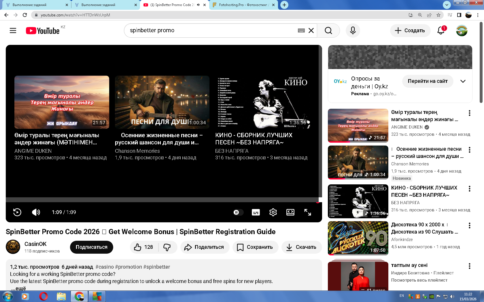
Task: Open Windows Explorer from the taskbar
Action: point(61,296)
